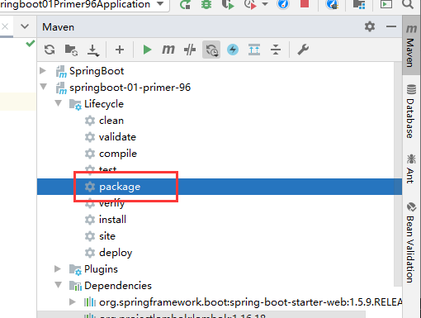This screenshot has height=318, width=421.
Task: Open Maven Settings wrench icon
Action: coord(303,50)
